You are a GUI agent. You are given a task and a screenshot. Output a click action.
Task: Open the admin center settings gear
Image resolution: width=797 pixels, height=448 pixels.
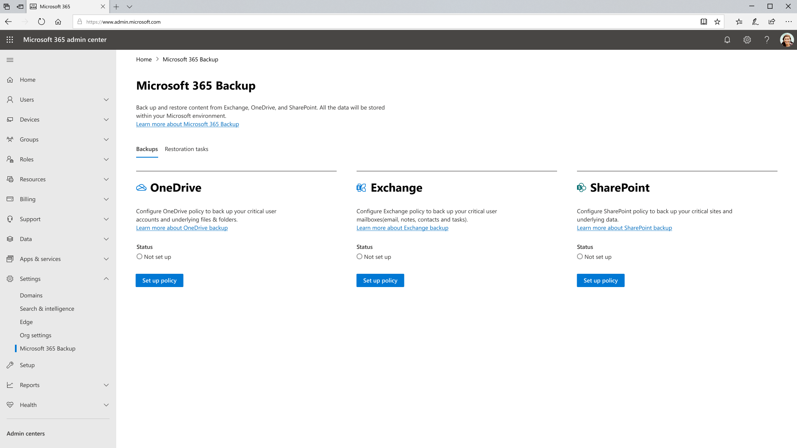pyautogui.click(x=747, y=39)
